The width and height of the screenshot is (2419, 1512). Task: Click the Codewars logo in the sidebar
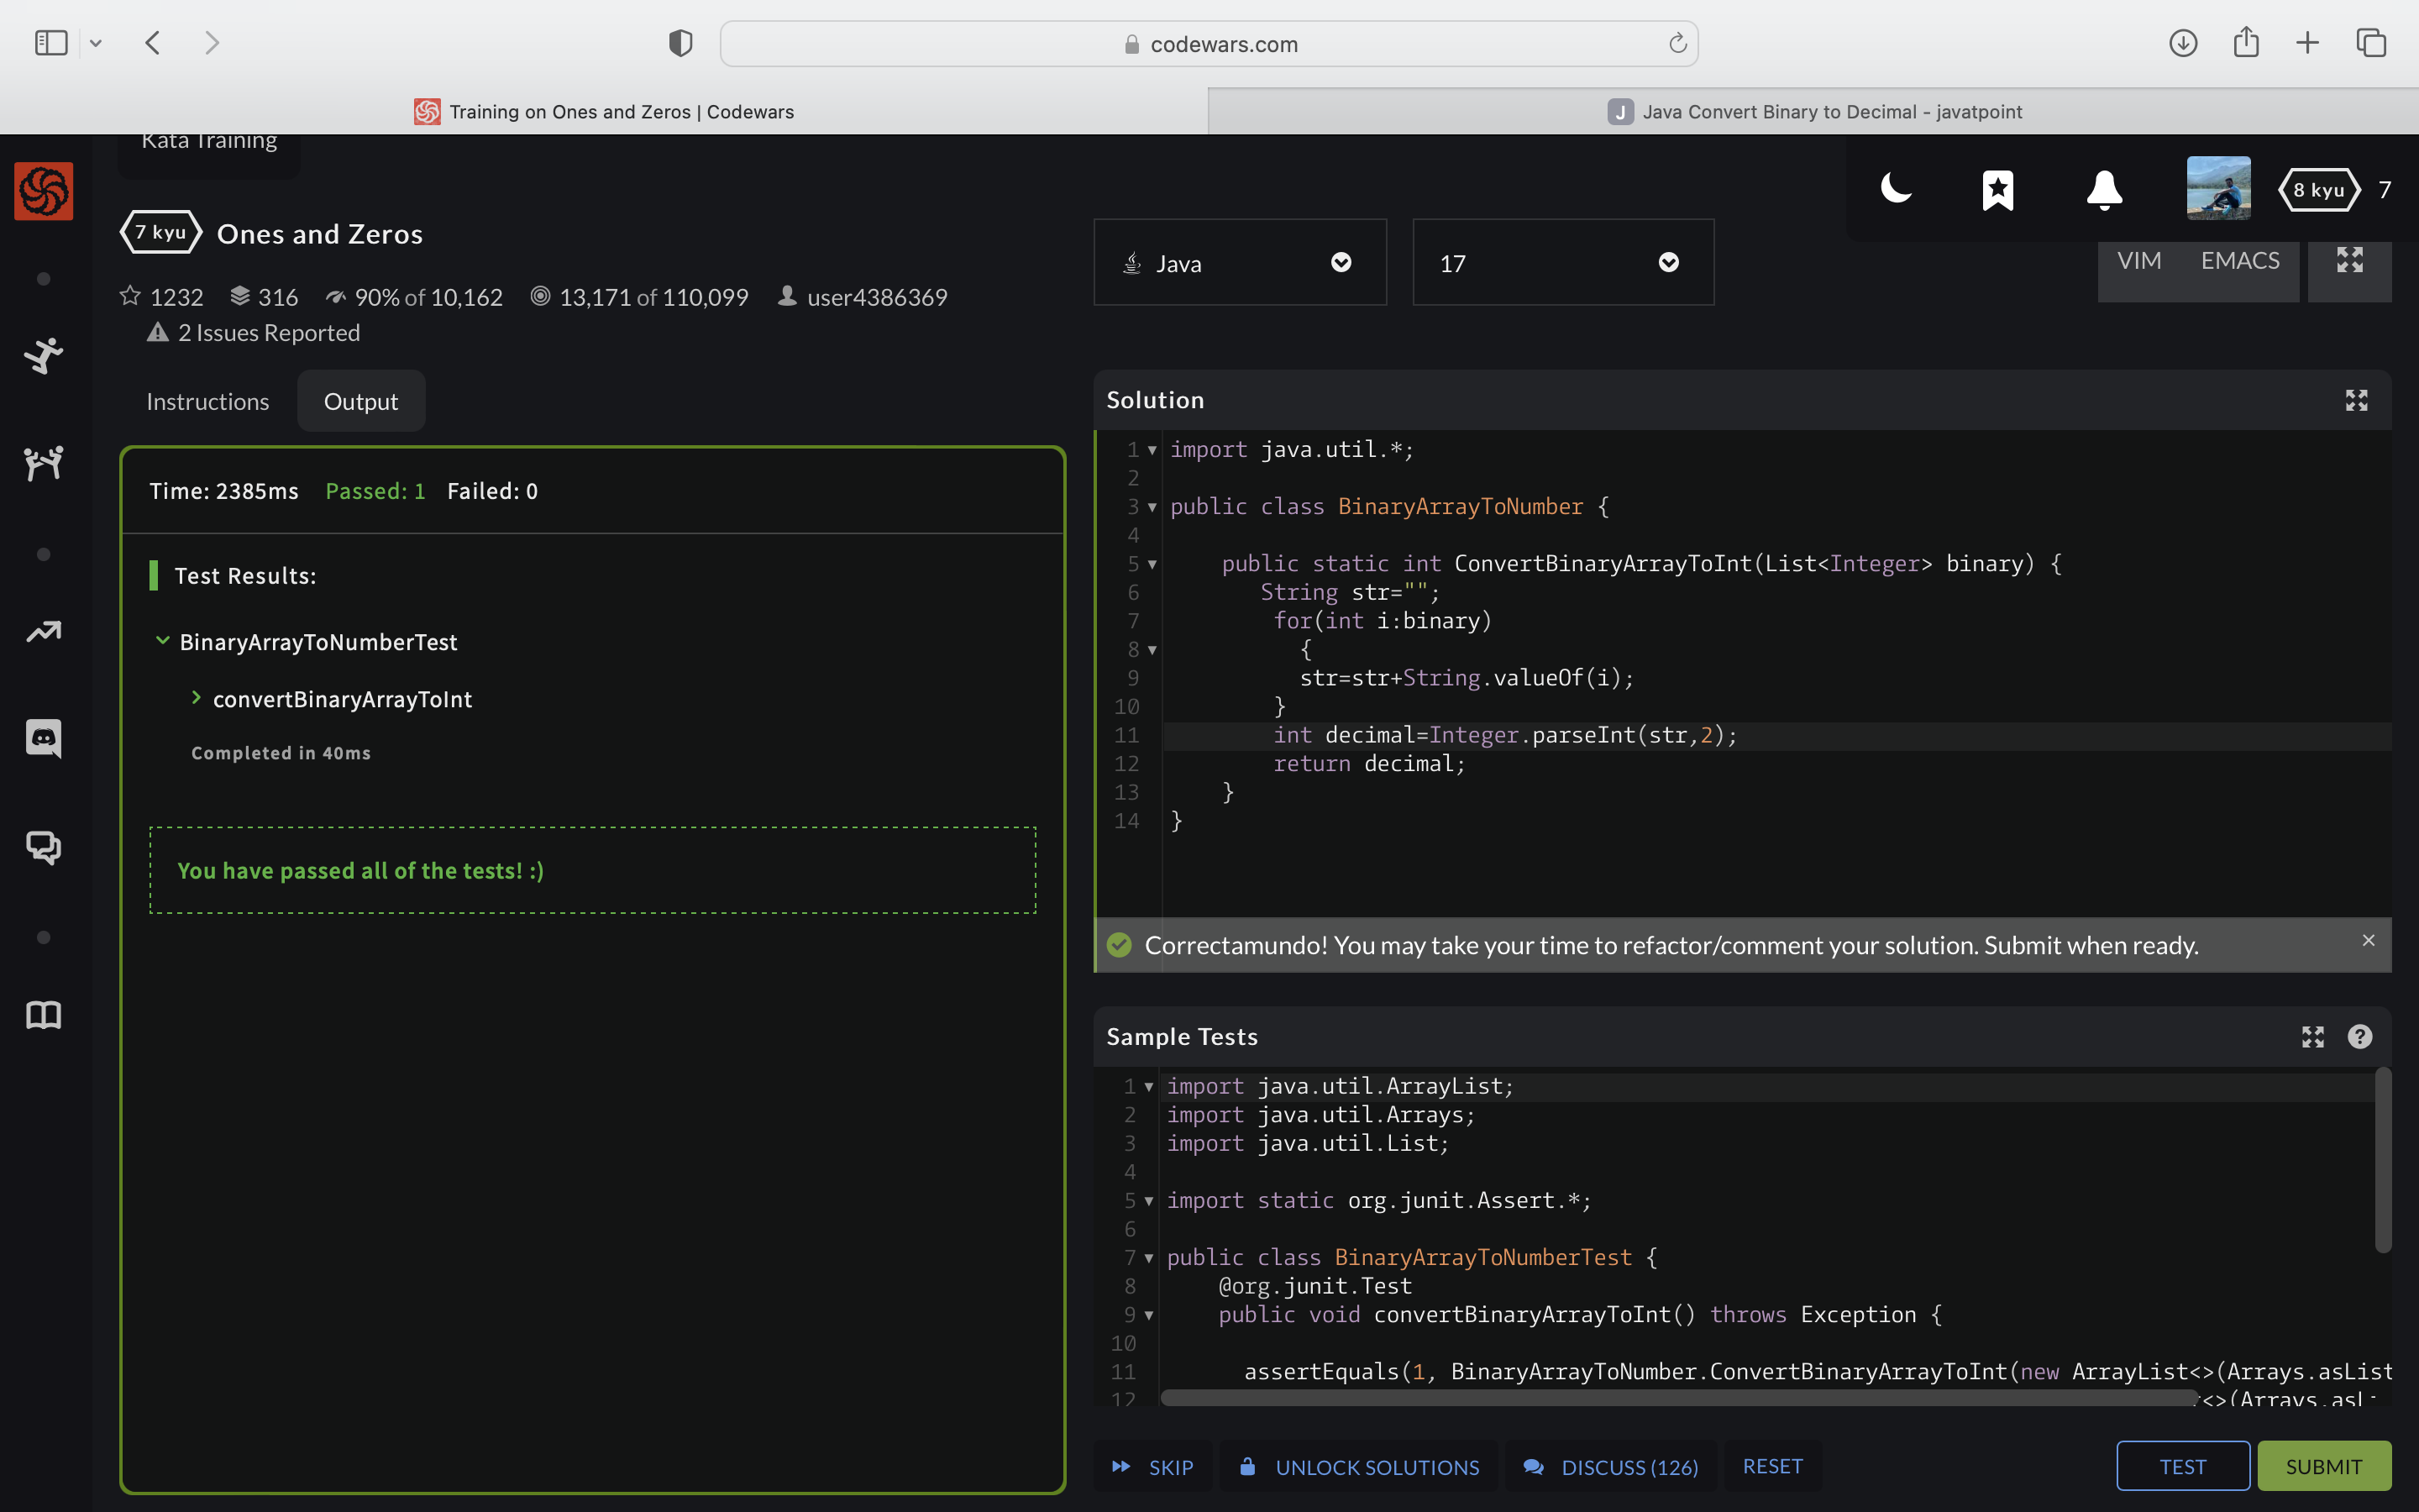point(44,191)
